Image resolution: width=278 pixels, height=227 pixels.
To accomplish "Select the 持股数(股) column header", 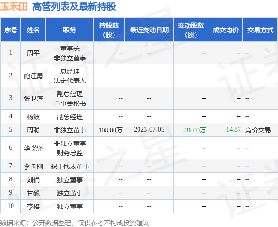I will (x=109, y=30).
